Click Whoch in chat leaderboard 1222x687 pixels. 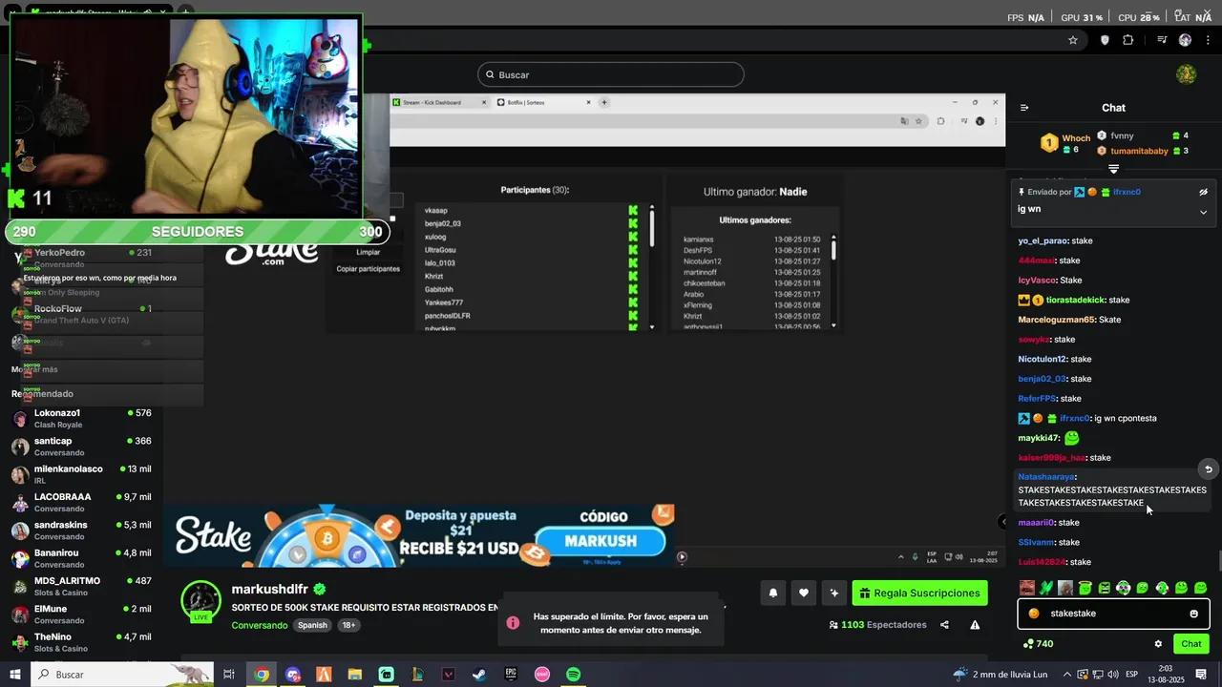click(x=1076, y=139)
